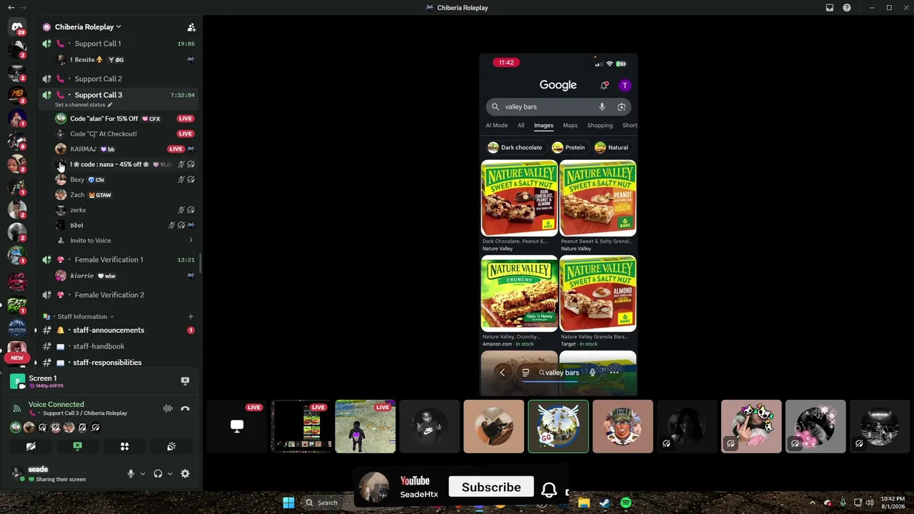Open Steam from the taskbar
The width and height of the screenshot is (914, 514).
click(605, 503)
